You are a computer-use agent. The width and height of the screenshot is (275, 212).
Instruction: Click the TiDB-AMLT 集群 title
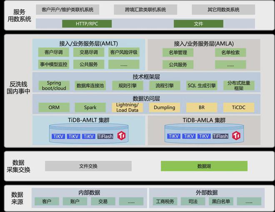89,120
